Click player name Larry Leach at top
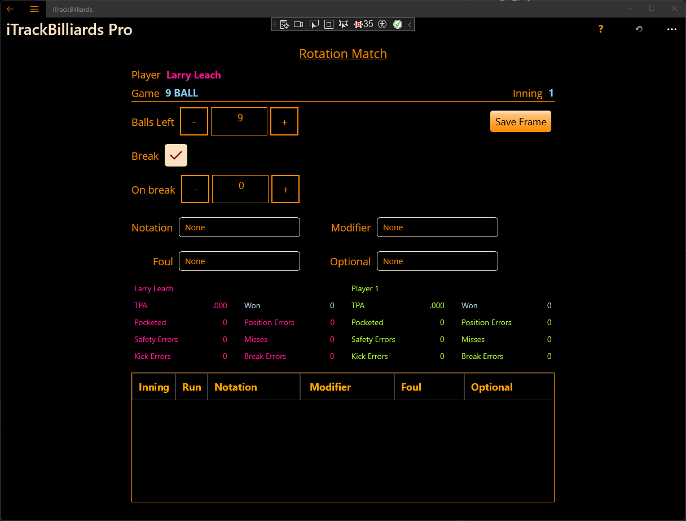The height and width of the screenshot is (521, 686). (x=194, y=75)
